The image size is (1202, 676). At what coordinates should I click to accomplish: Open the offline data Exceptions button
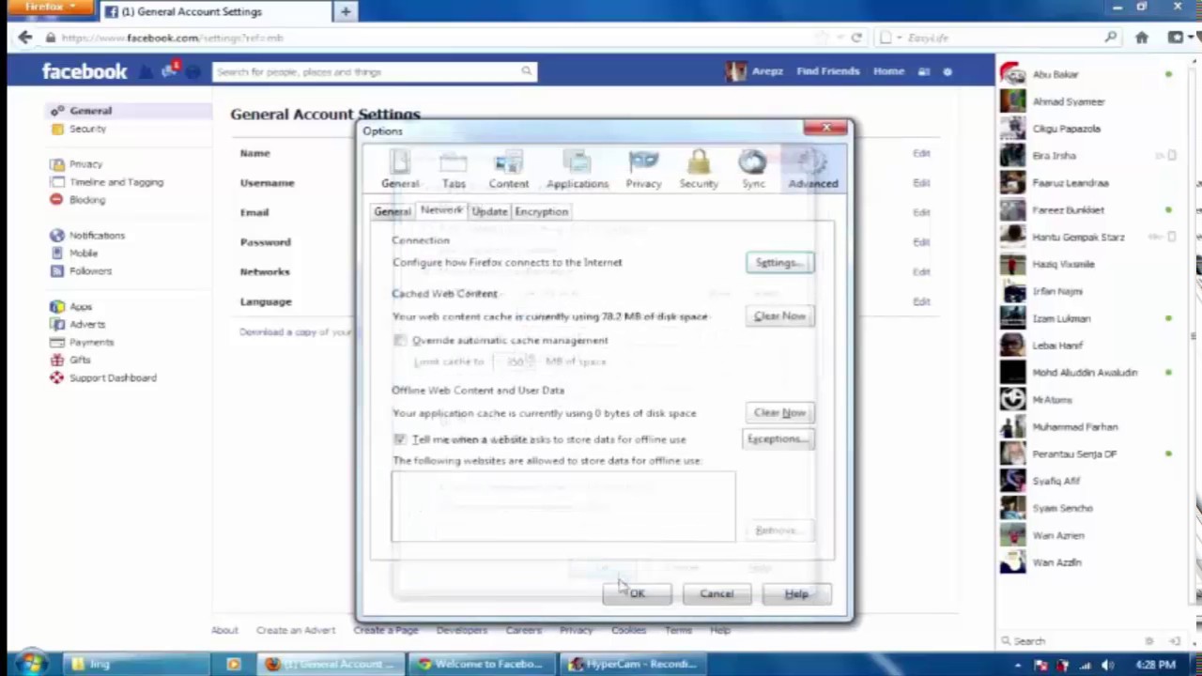778,439
